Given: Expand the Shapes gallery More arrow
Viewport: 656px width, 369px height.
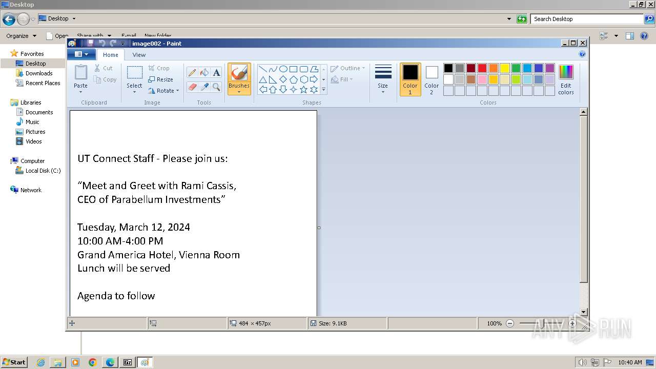Looking at the screenshot, I should point(323,90).
